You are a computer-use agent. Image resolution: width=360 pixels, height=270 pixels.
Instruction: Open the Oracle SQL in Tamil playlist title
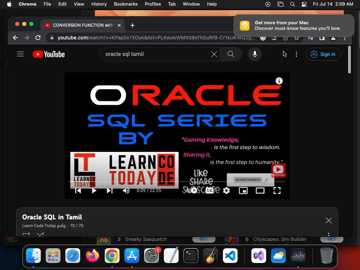coord(52,217)
